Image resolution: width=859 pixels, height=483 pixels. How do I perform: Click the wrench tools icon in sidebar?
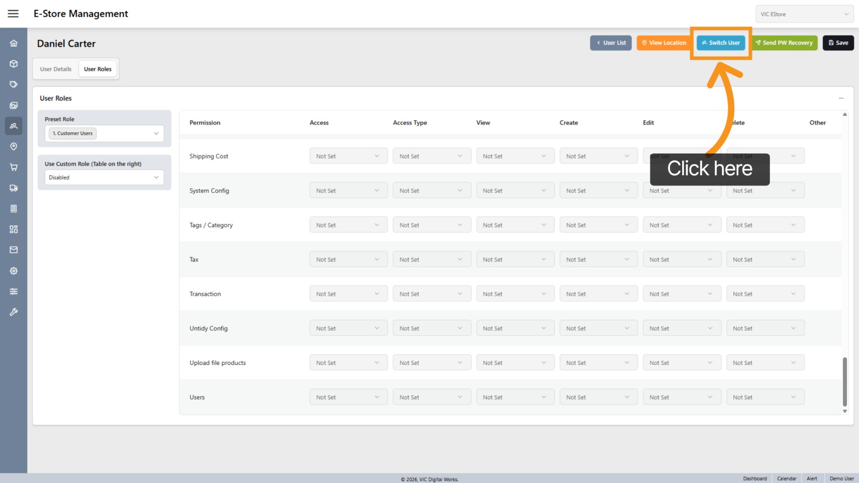tap(14, 312)
